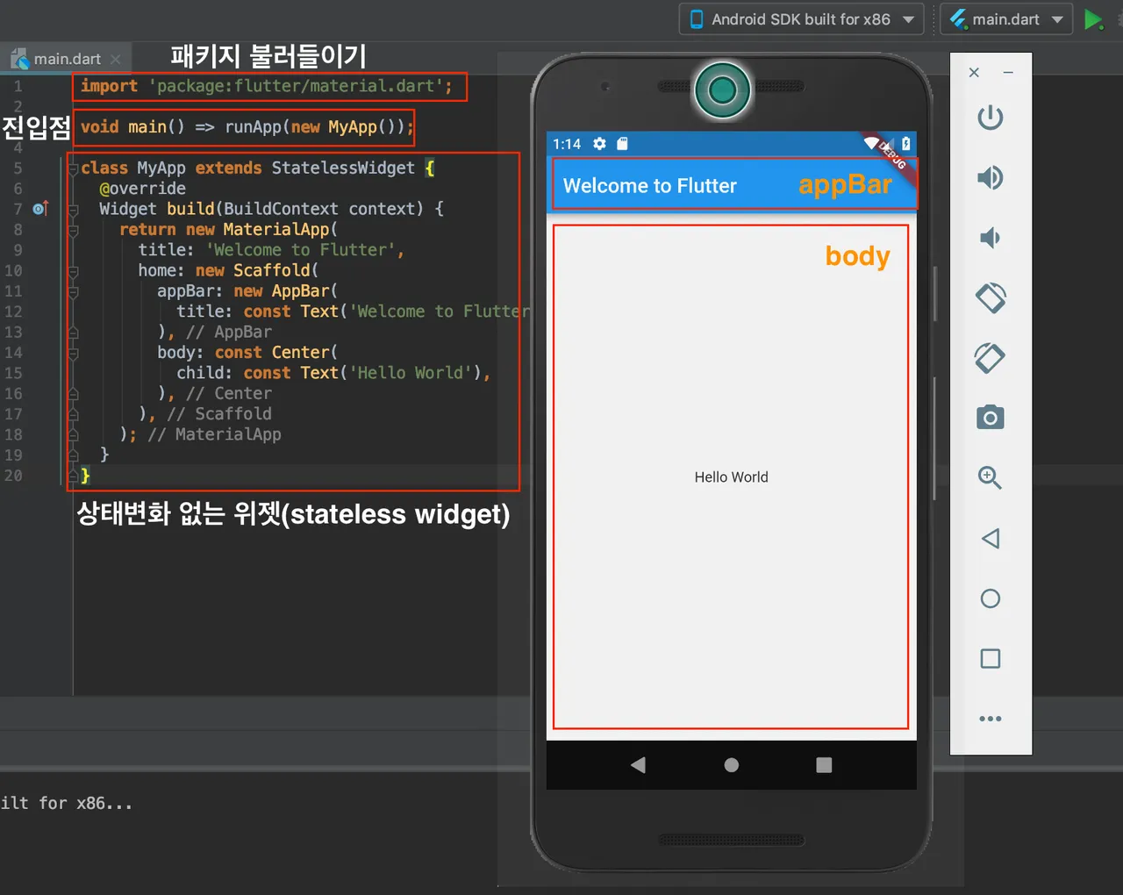1123x895 pixels.
Task: Click 'Scaffold(' on line 10
Action: (x=276, y=270)
